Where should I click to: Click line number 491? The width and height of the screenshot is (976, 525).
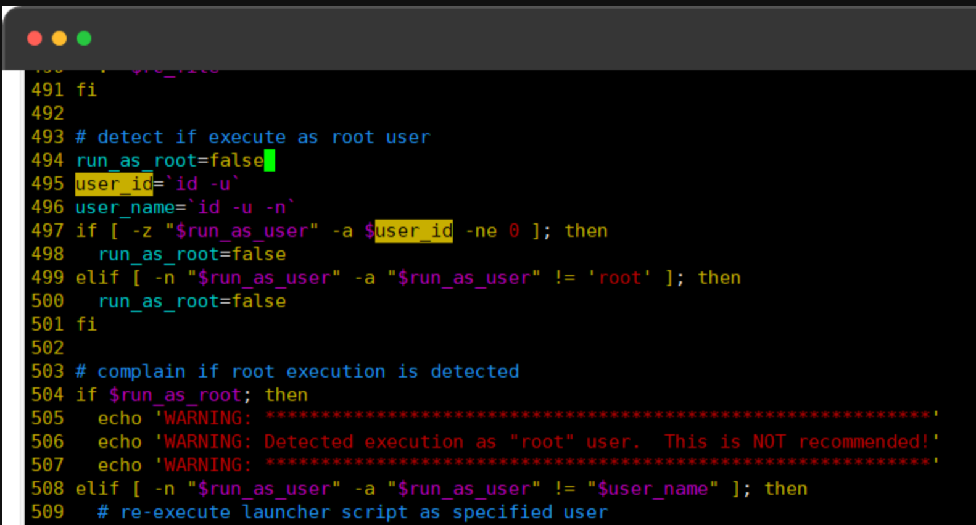48,90
